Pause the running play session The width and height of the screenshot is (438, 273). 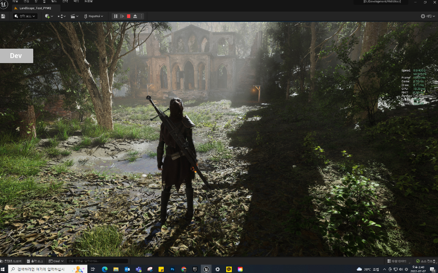[116, 16]
